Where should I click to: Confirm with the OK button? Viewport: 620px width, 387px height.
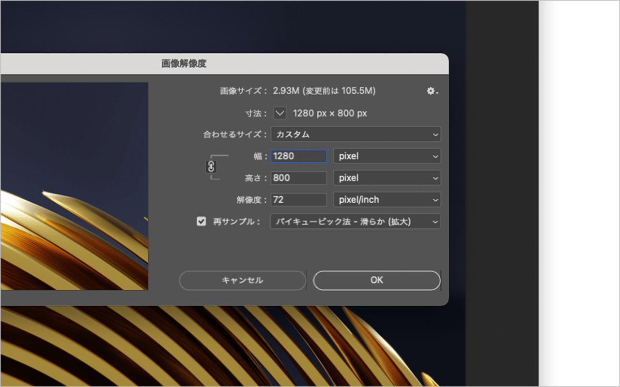pyautogui.click(x=376, y=280)
